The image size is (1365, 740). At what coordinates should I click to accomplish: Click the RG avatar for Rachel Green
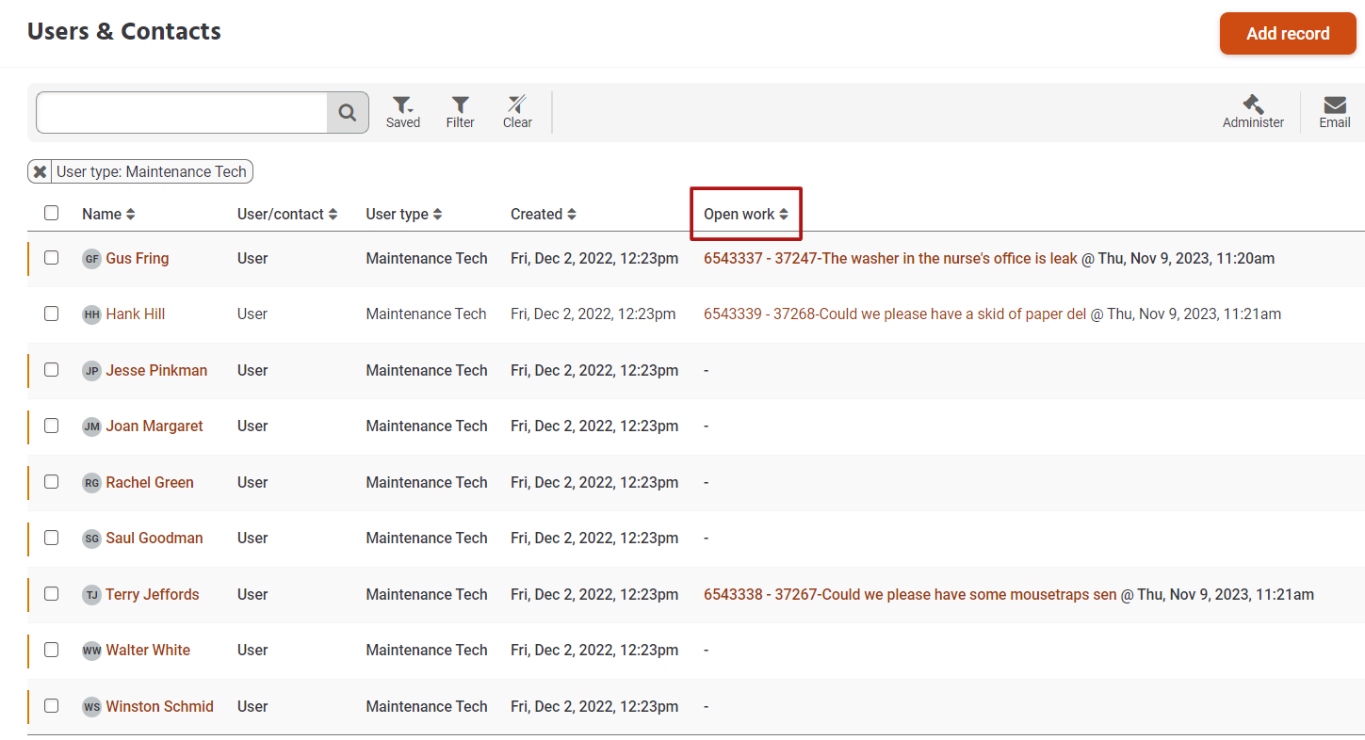pos(91,483)
